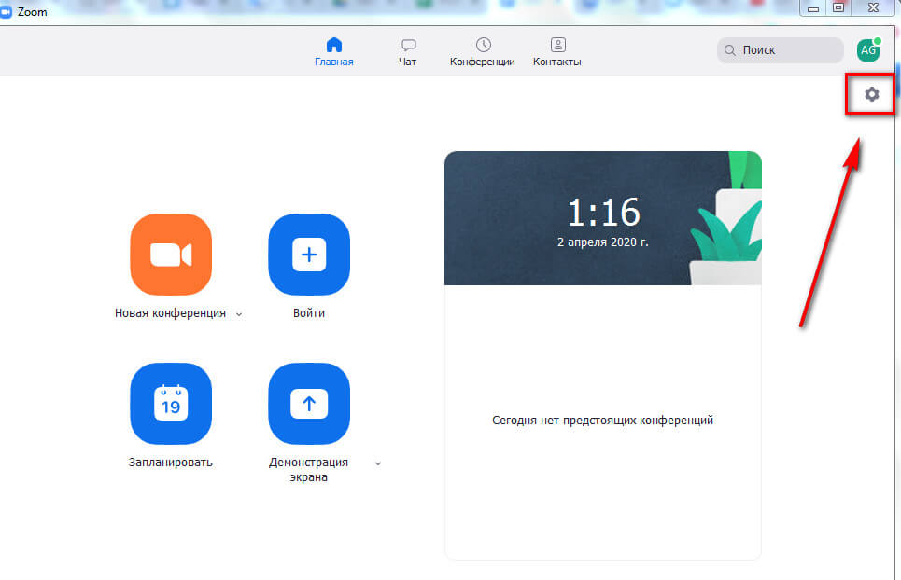Open the Запланировать calendar icon
The width and height of the screenshot is (901, 580).
click(171, 403)
